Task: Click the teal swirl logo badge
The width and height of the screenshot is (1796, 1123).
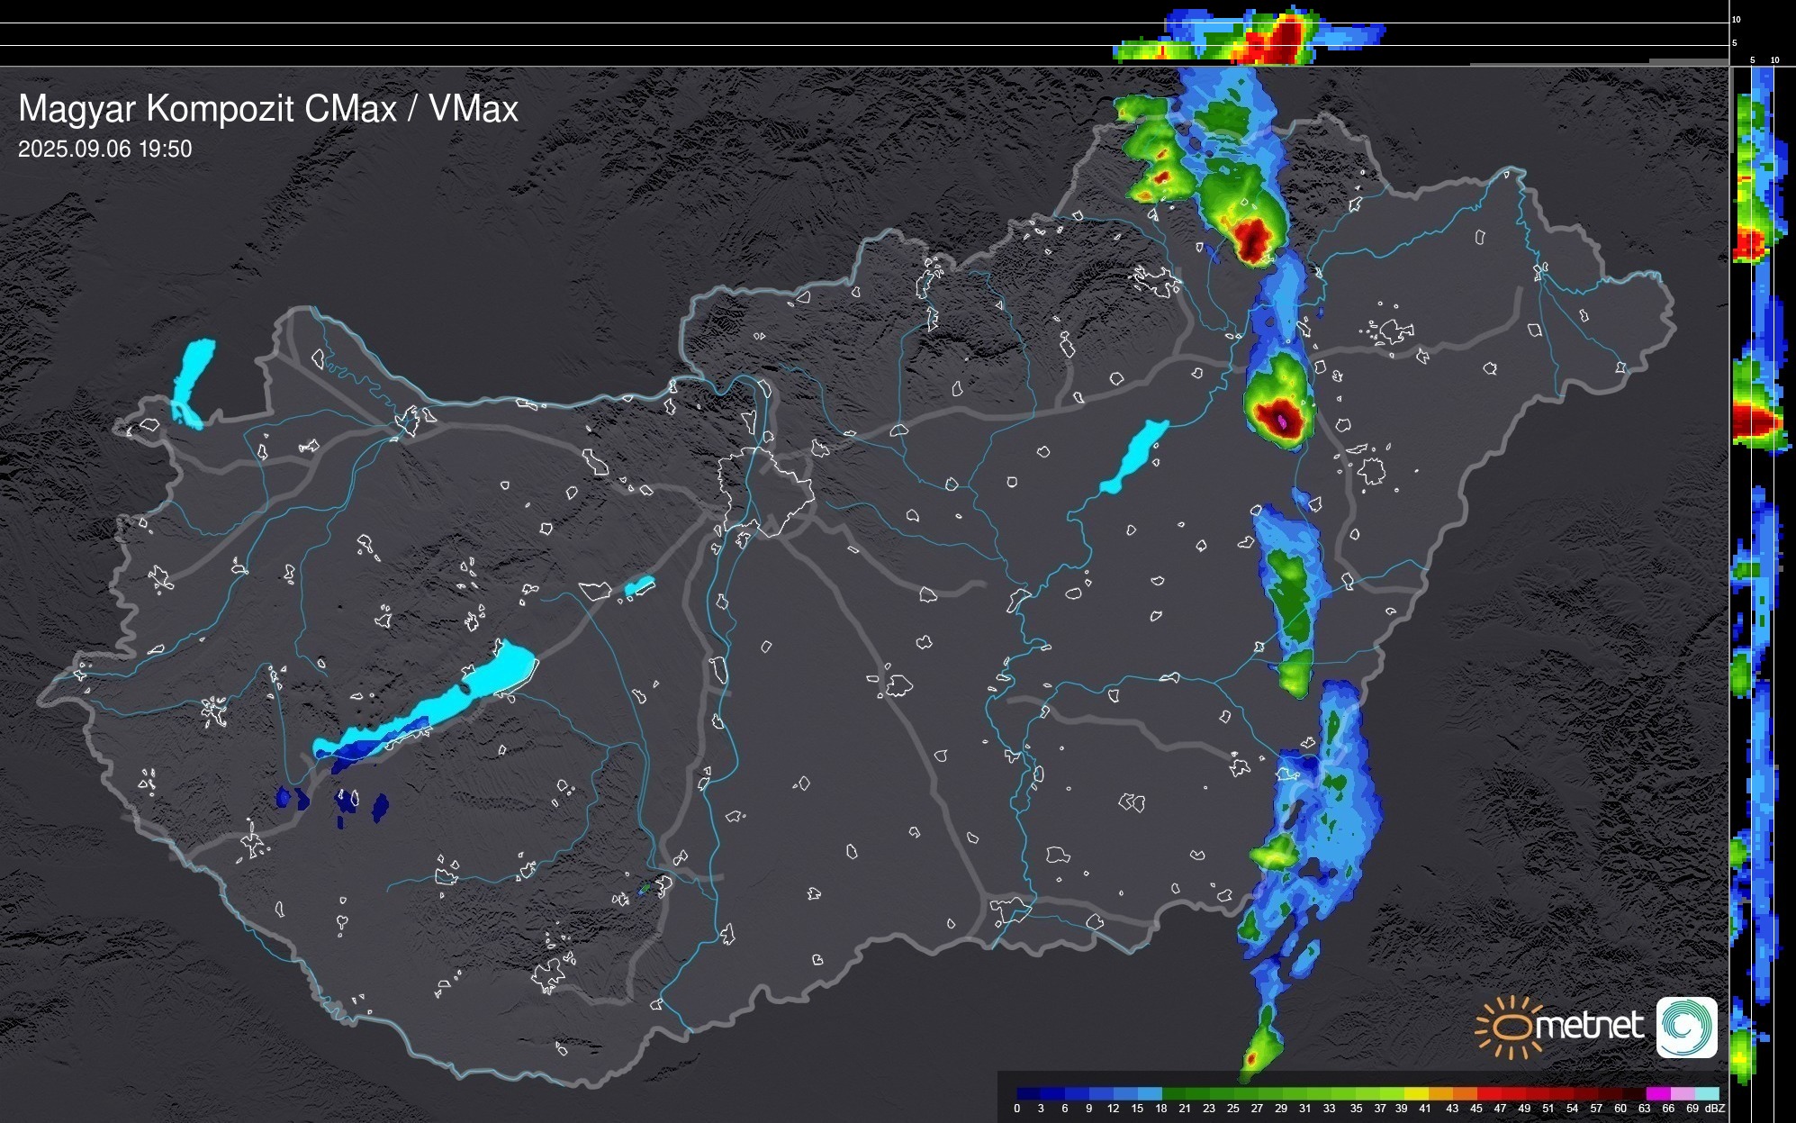Action: (1686, 1028)
